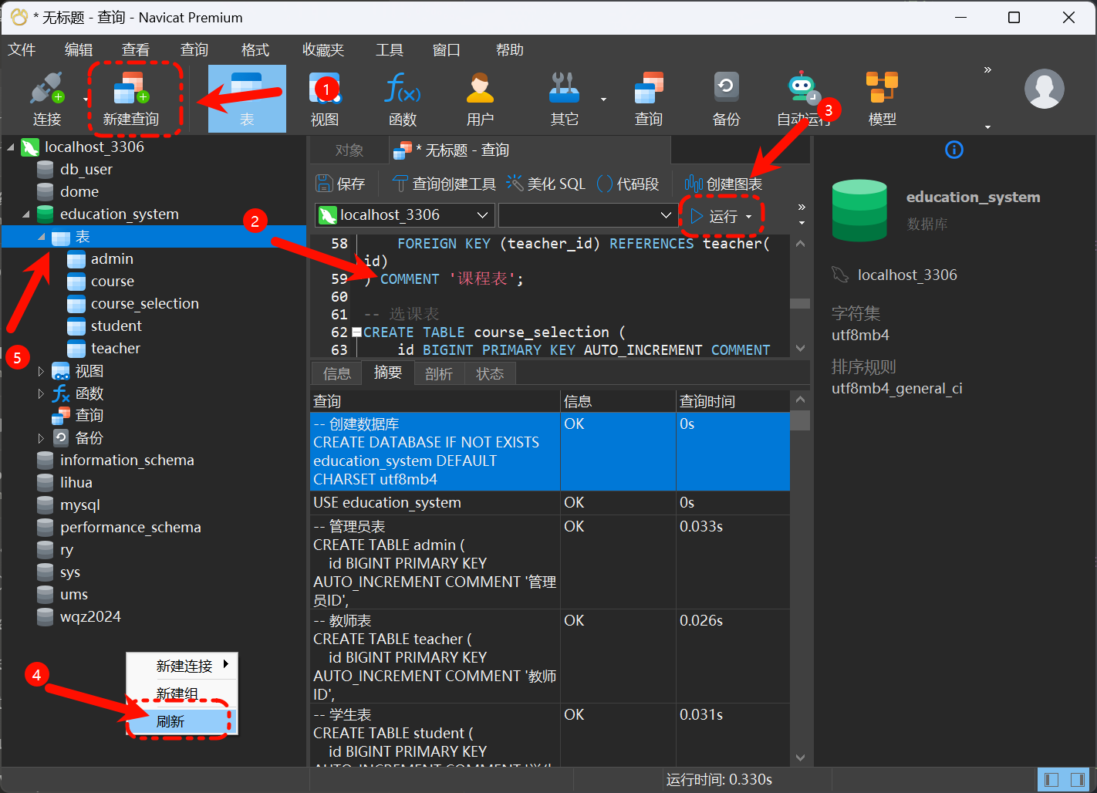Click the 查询时间 column header
Screen dimensions: 1097x793
tap(733, 402)
